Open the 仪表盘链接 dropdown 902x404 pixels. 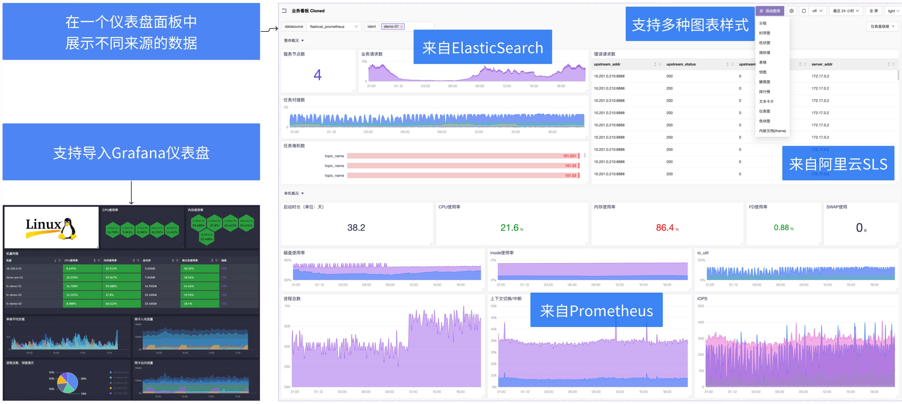[x=882, y=27]
